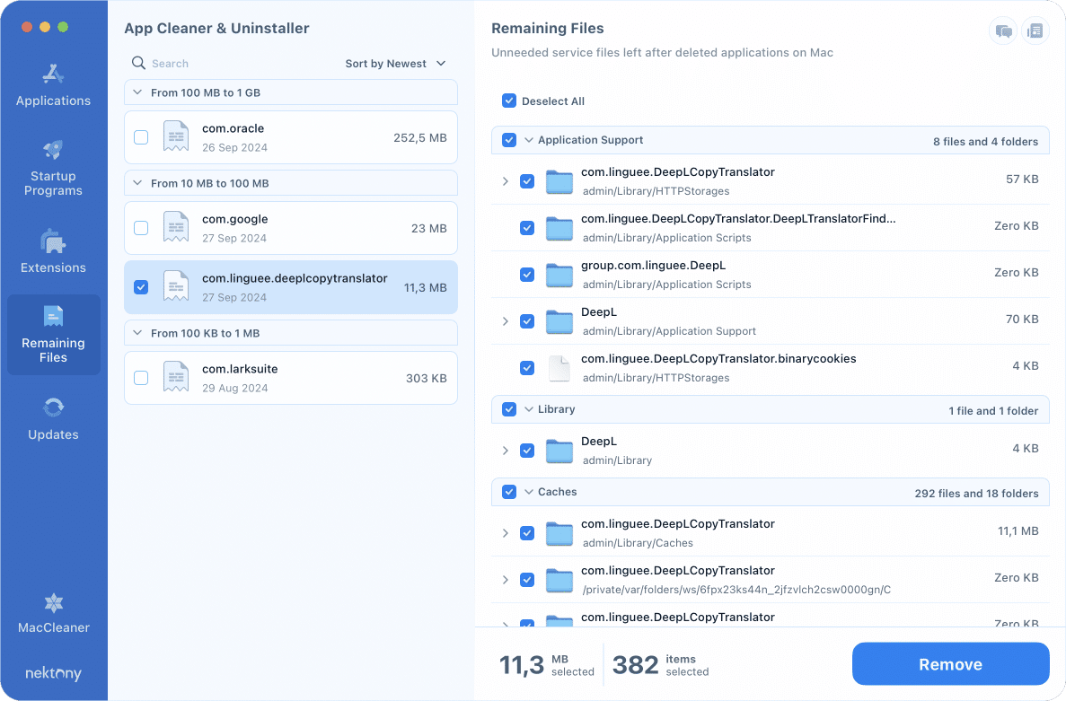Click the nektony logo

click(53, 673)
